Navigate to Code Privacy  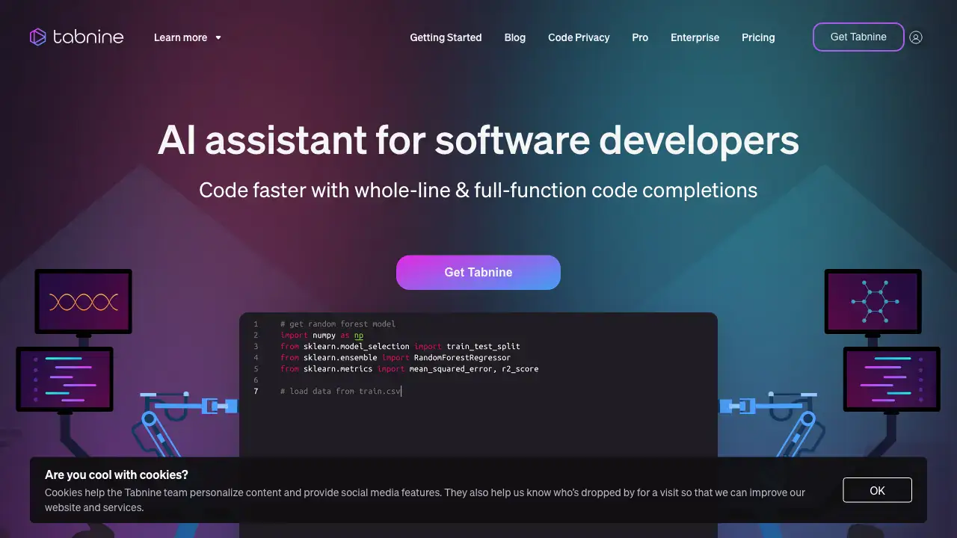tap(579, 37)
